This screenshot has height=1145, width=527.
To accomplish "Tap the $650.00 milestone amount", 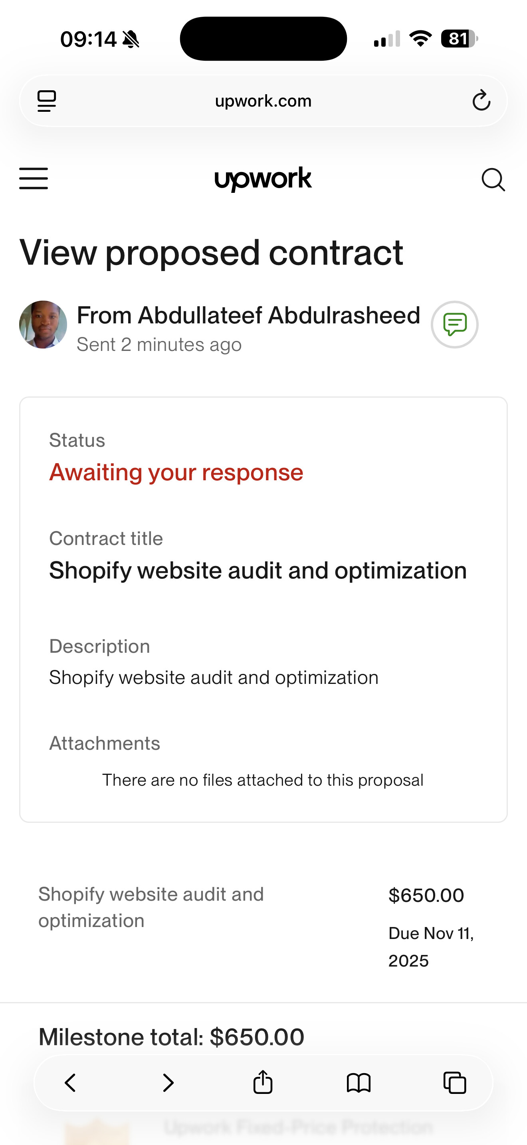I will tap(426, 895).
